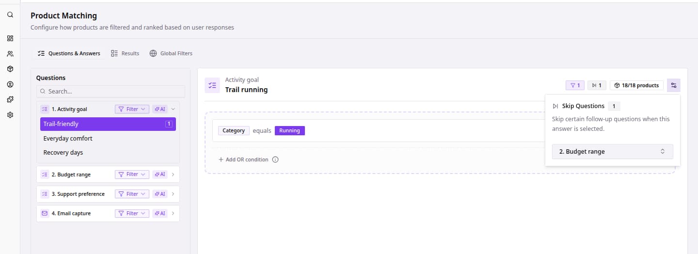This screenshot has width=698, height=254.
Task: Click the Activity goal question type icon
Action: pyautogui.click(x=45, y=109)
